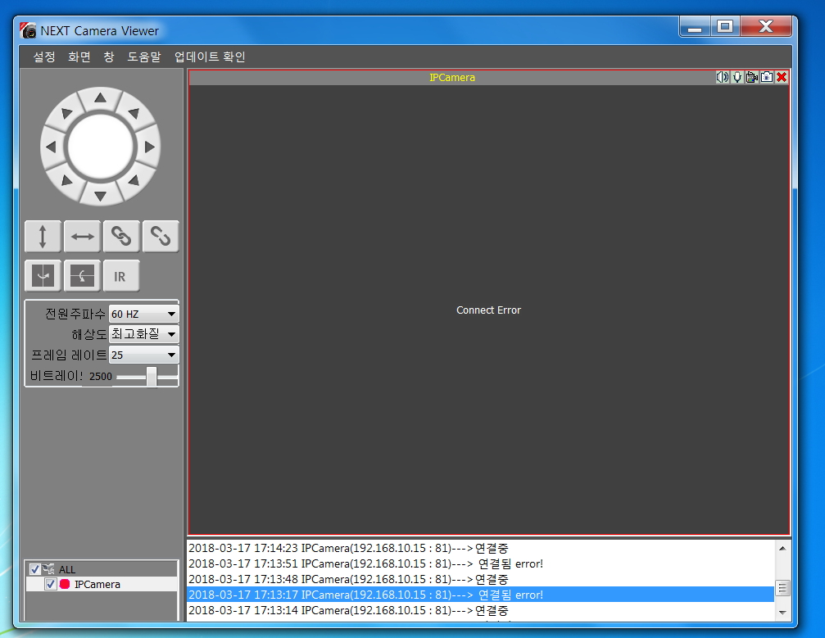The height and width of the screenshot is (638, 825).
Task: Click the linked chain icon button
Action: 121,237
